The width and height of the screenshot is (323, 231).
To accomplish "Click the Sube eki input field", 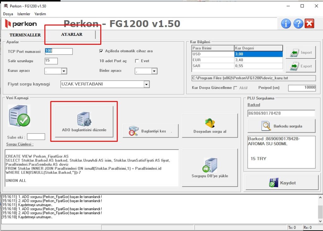I will tap(36, 137).
